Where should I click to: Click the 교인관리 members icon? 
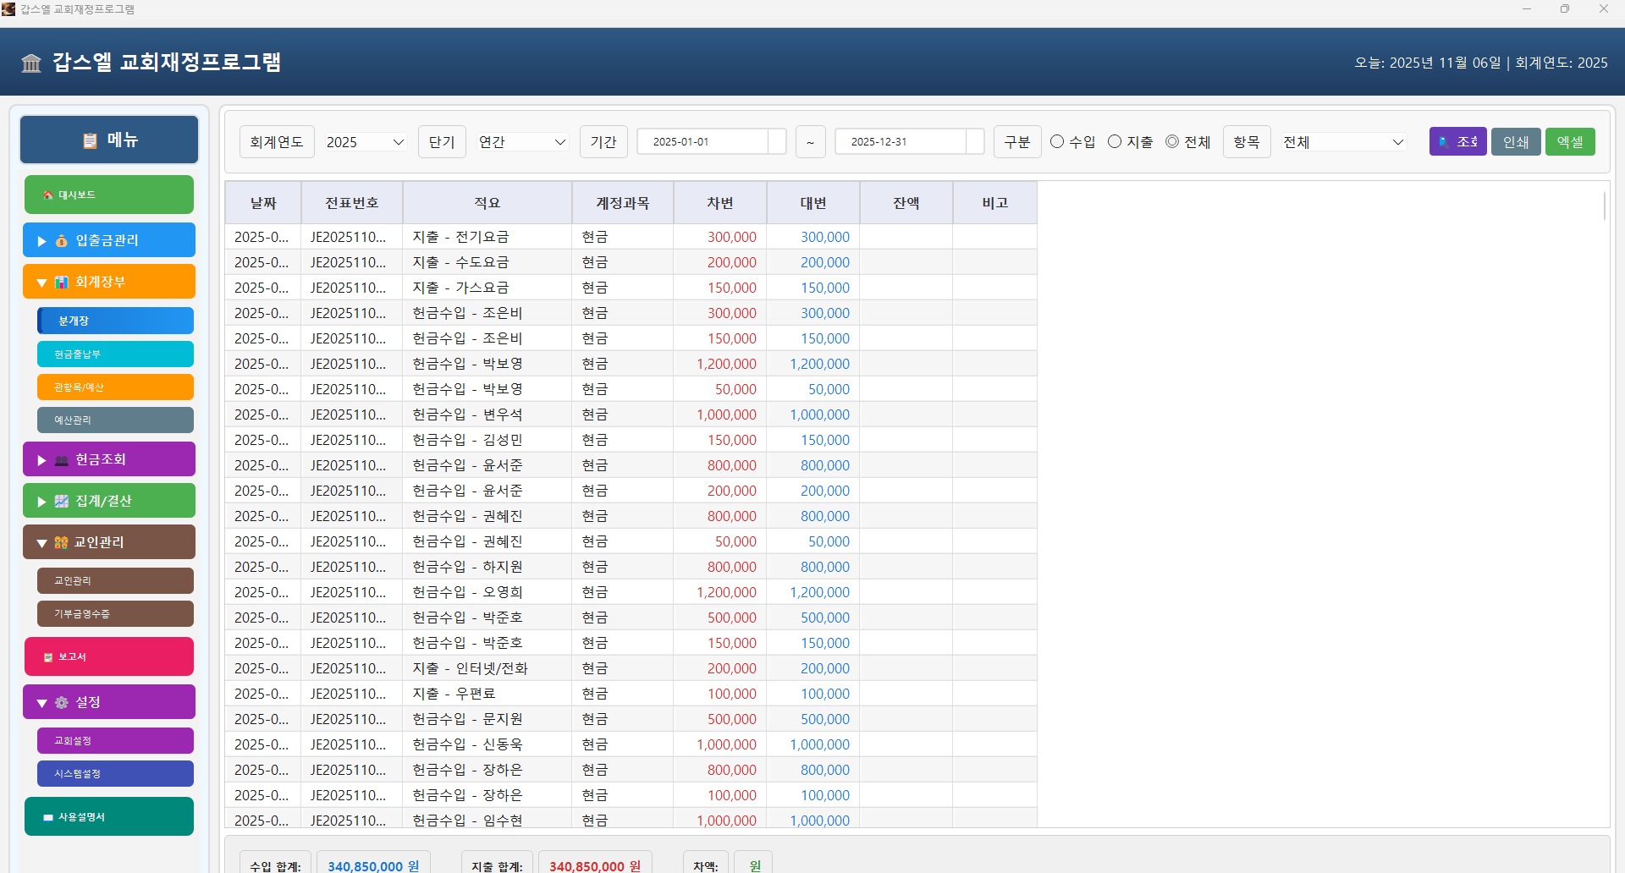(x=60, y=542)
